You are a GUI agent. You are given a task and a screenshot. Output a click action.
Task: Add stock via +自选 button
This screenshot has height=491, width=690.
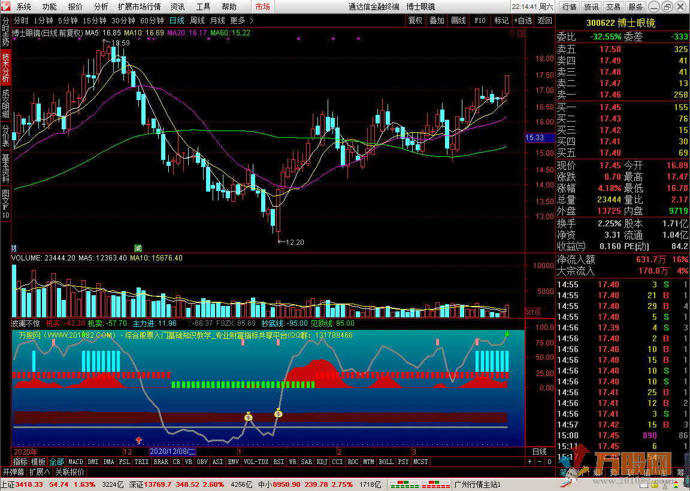523,21
